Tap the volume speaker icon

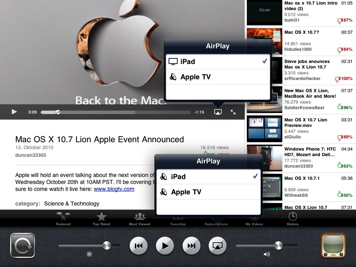pos(267,254)
